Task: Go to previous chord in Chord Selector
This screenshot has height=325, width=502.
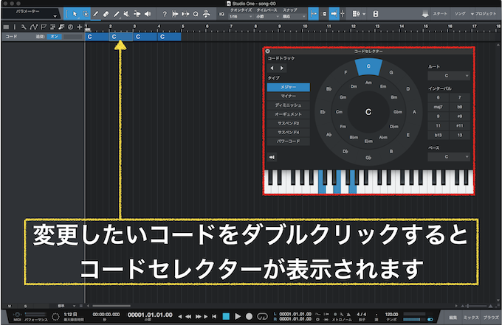Action: pos(272,68)
